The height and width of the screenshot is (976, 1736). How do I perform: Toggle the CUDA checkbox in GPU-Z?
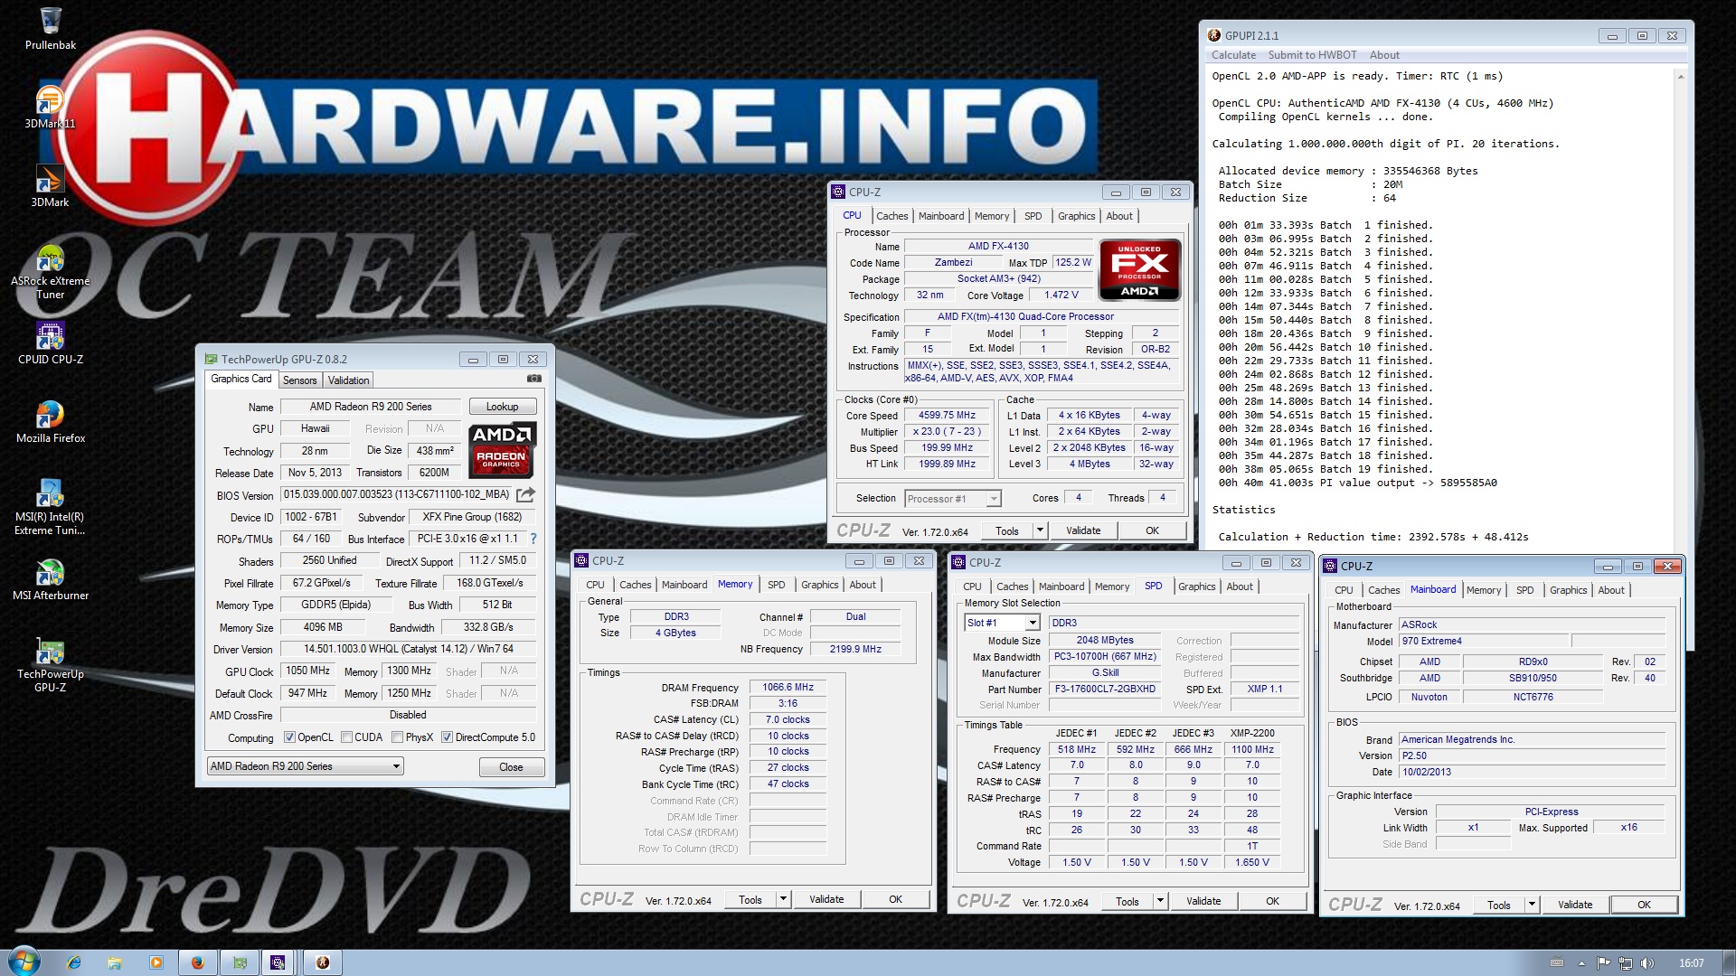(347, 737)
